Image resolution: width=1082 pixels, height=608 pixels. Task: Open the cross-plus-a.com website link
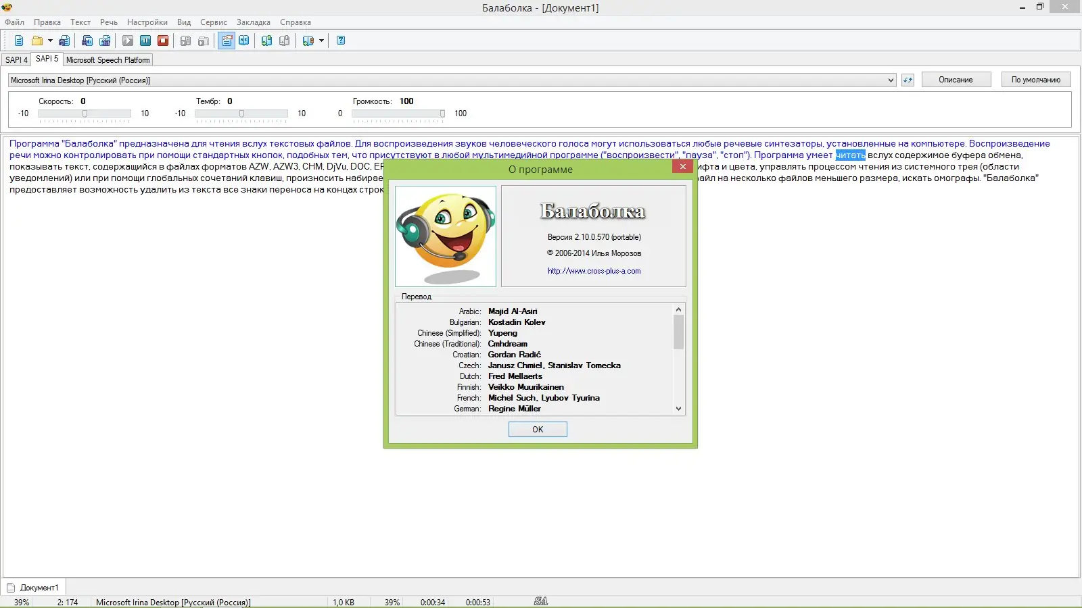point(594,271)
